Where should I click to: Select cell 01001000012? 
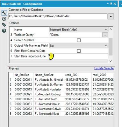(23, 84)
